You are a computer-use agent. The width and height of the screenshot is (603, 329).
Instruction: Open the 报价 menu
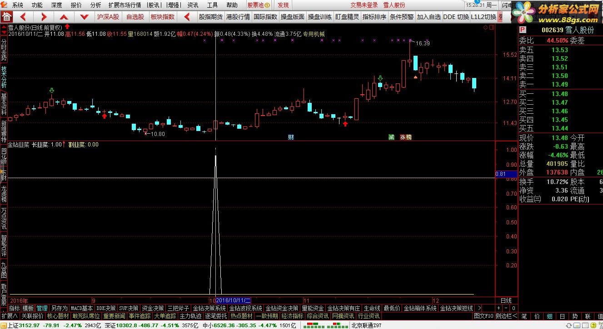pyautogui.click(x=76, y=5)
